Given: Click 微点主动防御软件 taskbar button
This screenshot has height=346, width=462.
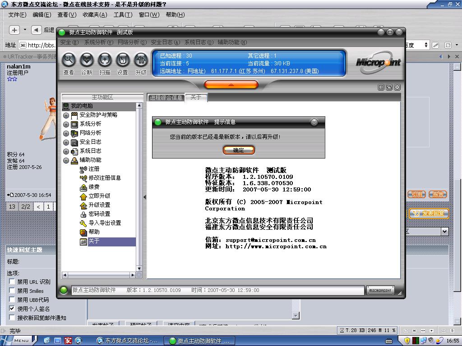Looking at the screenshot, I should point(199,341).
